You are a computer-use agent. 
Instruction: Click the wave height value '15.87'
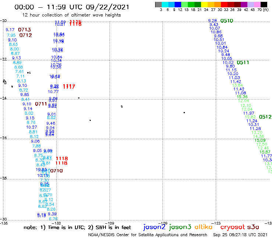pos(265,152)
